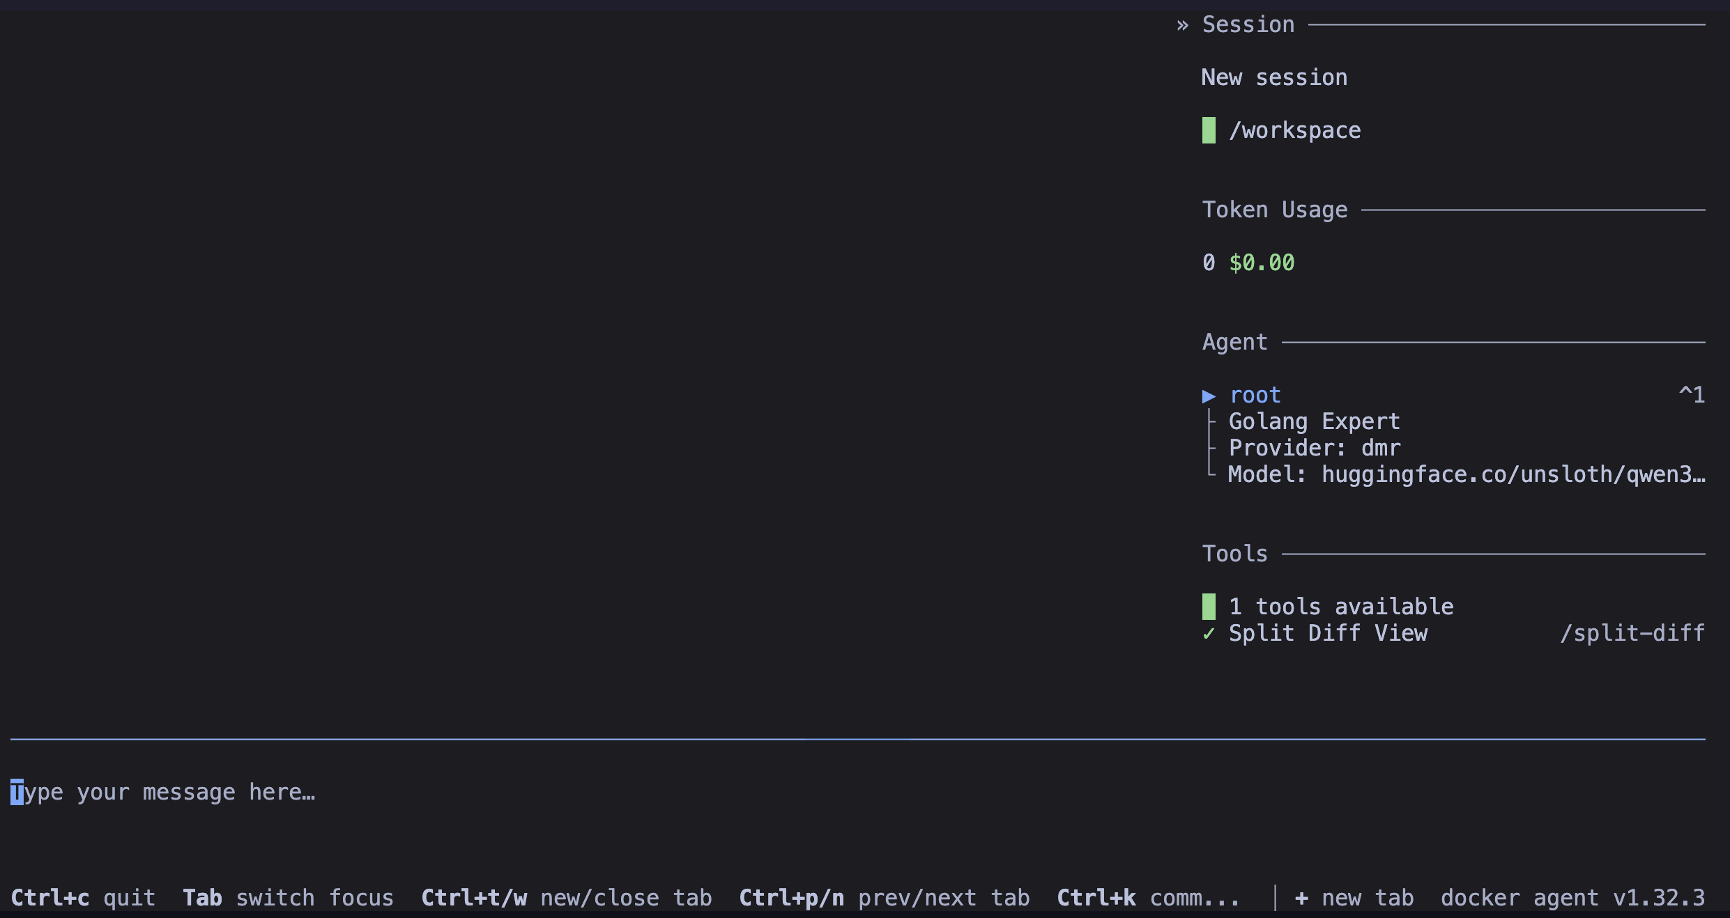Click the + new tab button
The width and height of the screenshot is (1730, 918).
1354,898
